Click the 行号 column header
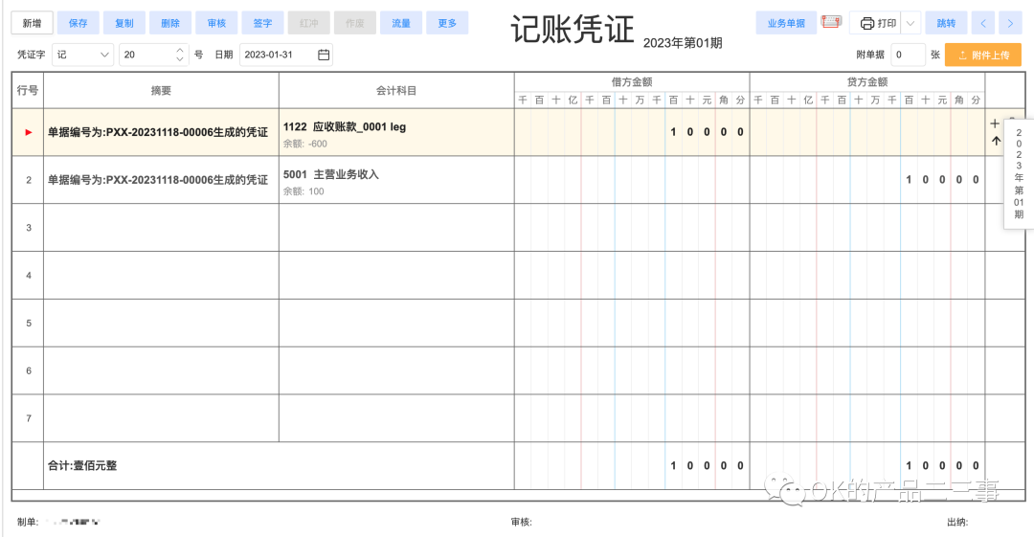The height and width of the screenshot is (537, 1034). [28, 90]
